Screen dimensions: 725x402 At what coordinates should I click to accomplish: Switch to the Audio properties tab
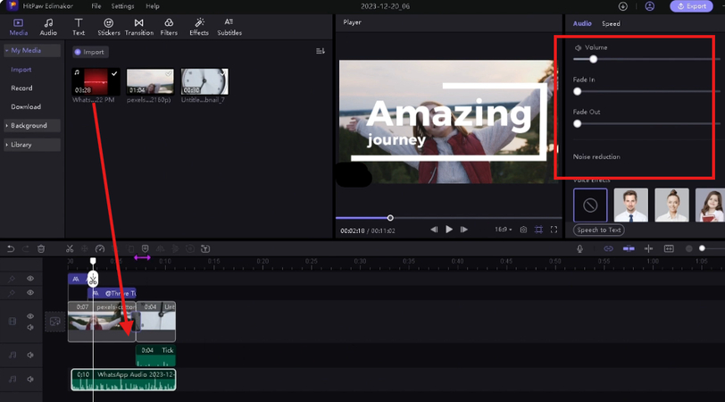coord(582,23)
